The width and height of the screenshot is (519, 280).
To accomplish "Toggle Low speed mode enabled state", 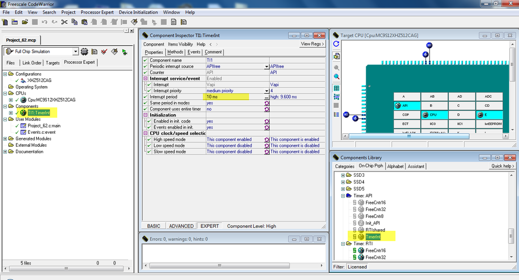I will pos(267,146).
